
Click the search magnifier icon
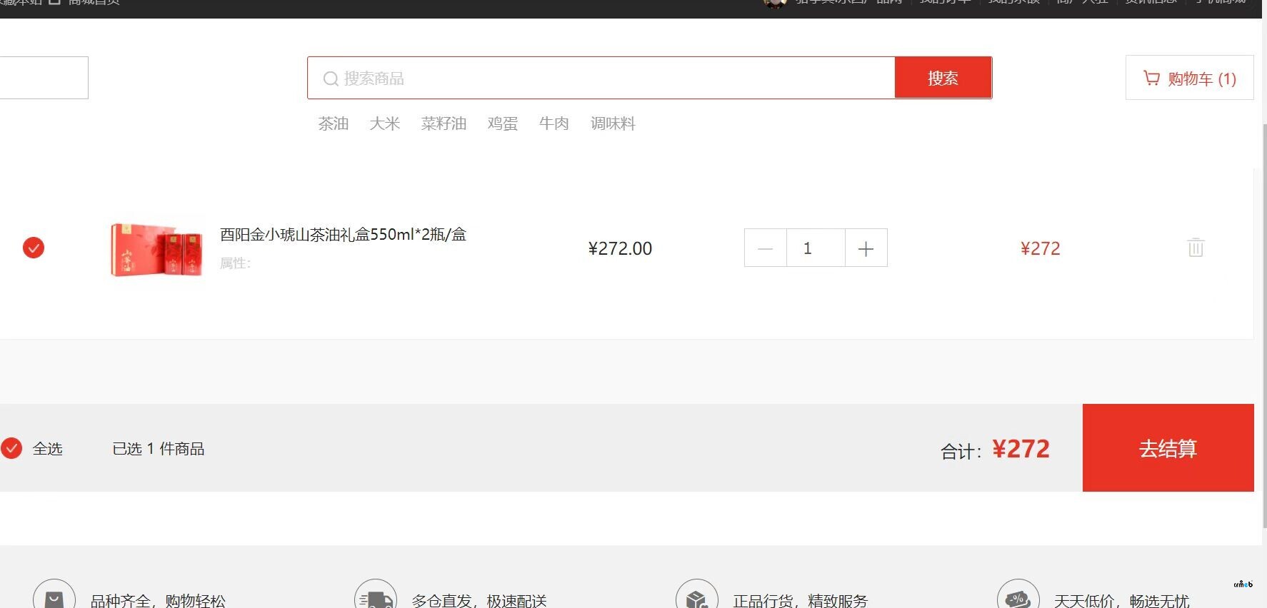331,78
